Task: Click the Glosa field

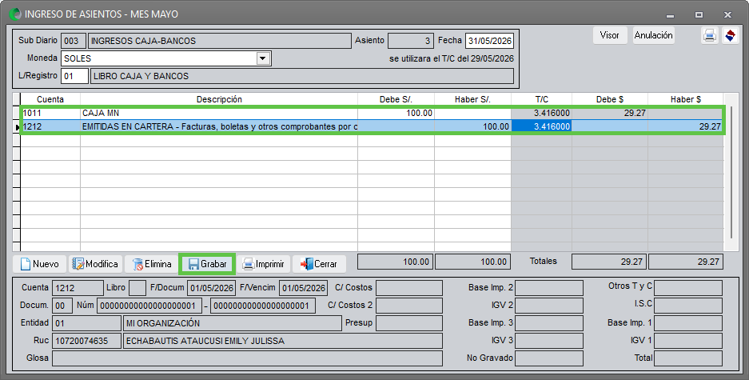Action: click(247, 358)
